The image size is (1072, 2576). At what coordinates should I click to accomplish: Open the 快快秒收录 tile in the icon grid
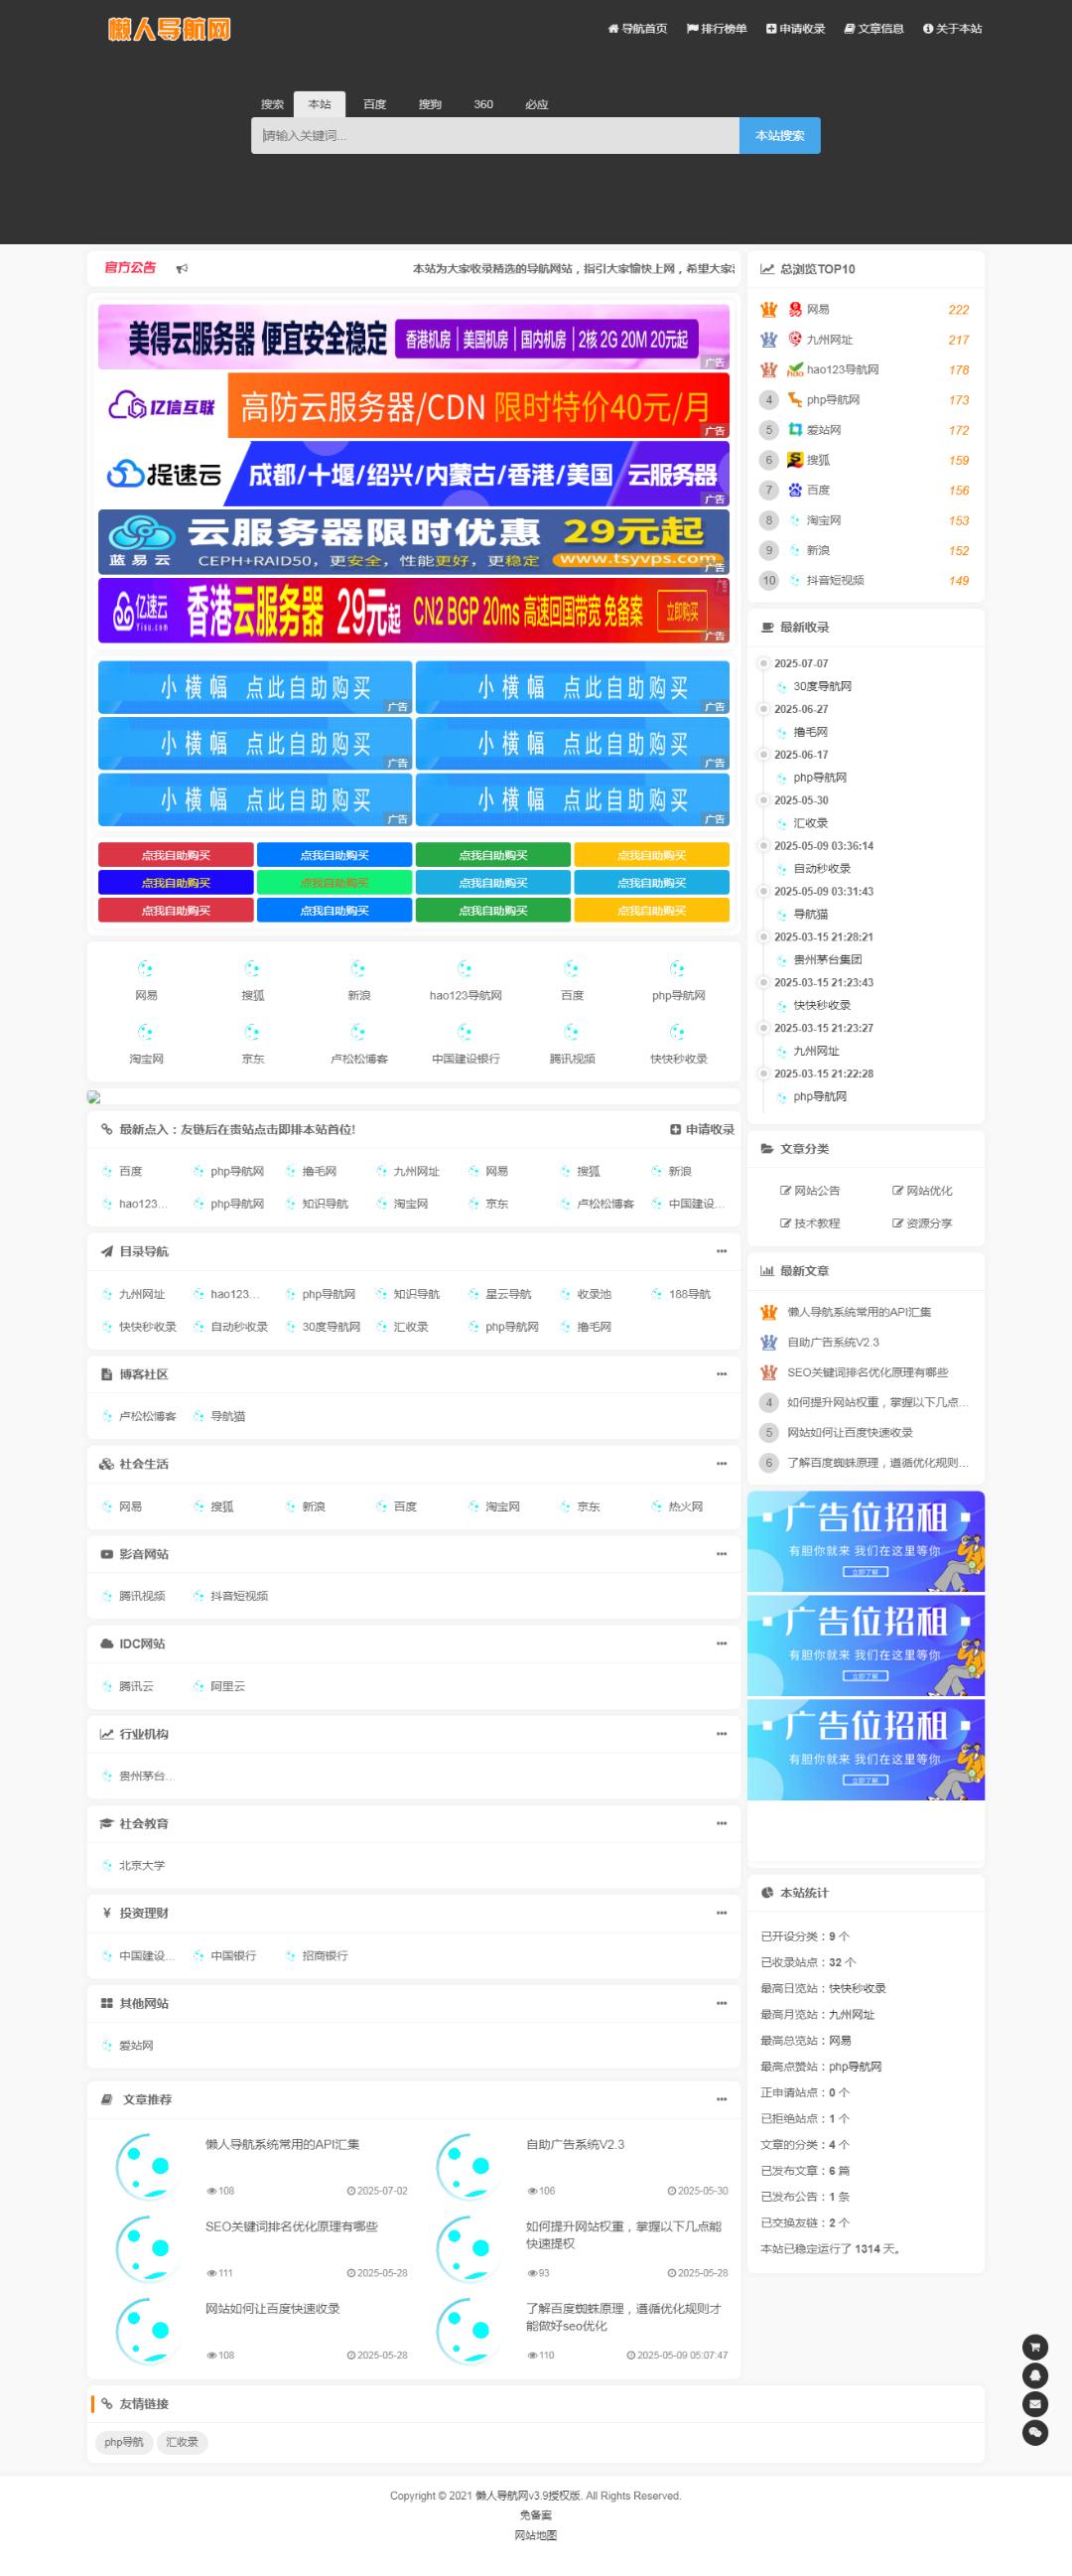(678, 1044)
